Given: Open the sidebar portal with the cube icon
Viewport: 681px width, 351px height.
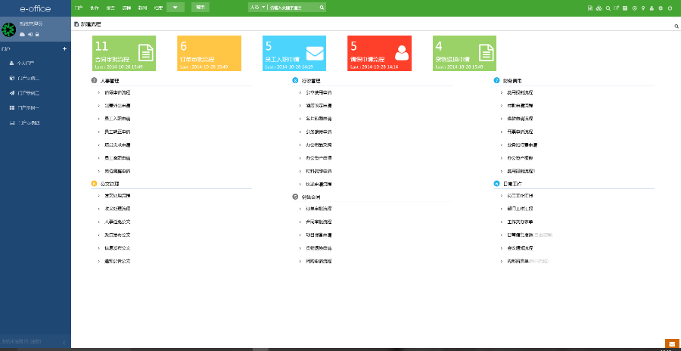Looking at the screenshot, I should click(25, 78).
